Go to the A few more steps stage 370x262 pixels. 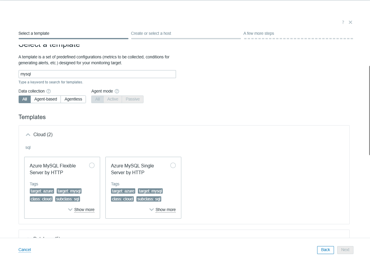click(x=259, y=33)
